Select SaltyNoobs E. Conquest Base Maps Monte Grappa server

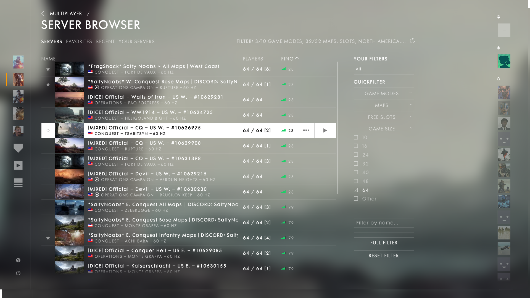click(188, 223)
